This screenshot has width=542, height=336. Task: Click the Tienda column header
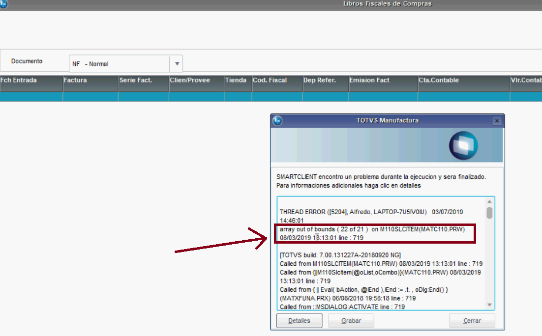[x=238, y=84]
